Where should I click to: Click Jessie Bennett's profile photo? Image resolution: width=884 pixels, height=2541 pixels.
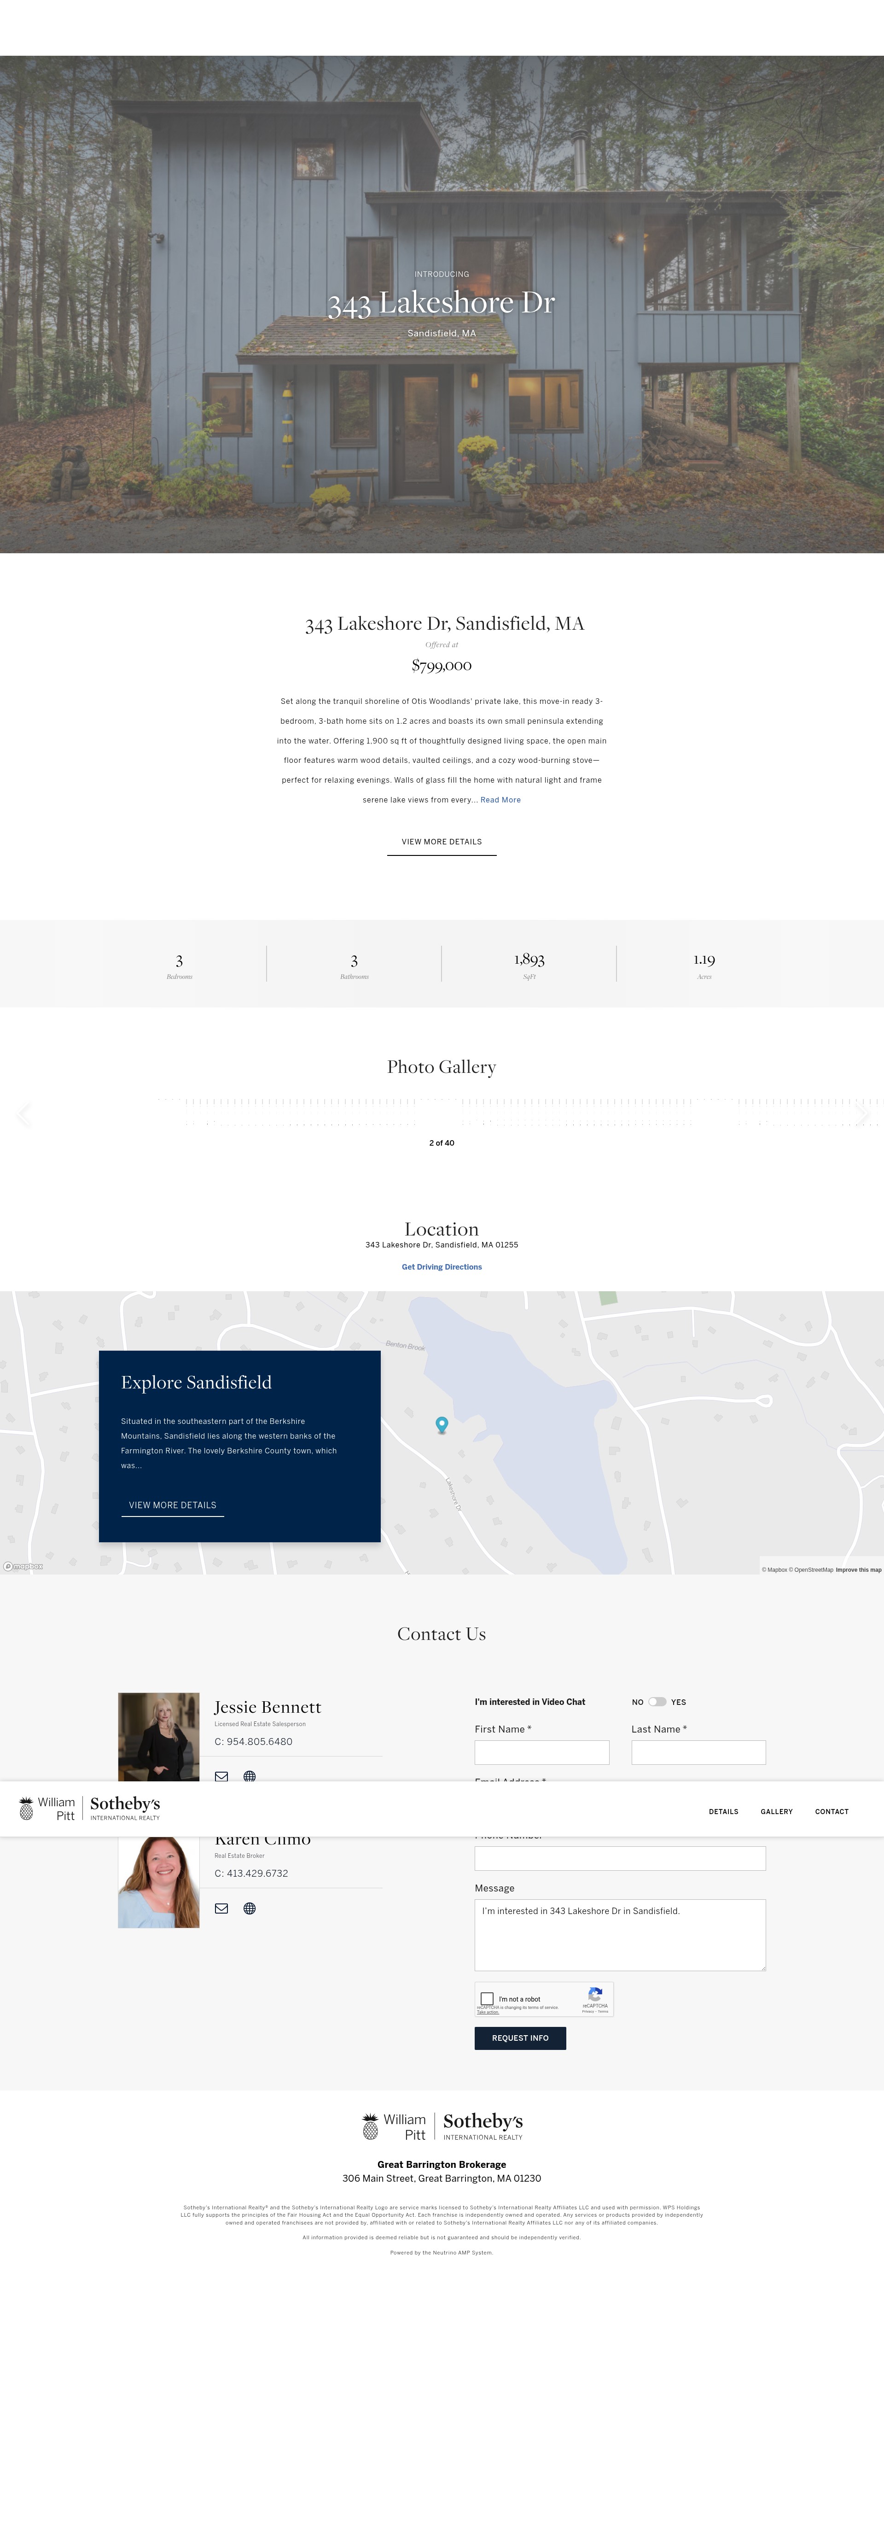click(159, 1737)
